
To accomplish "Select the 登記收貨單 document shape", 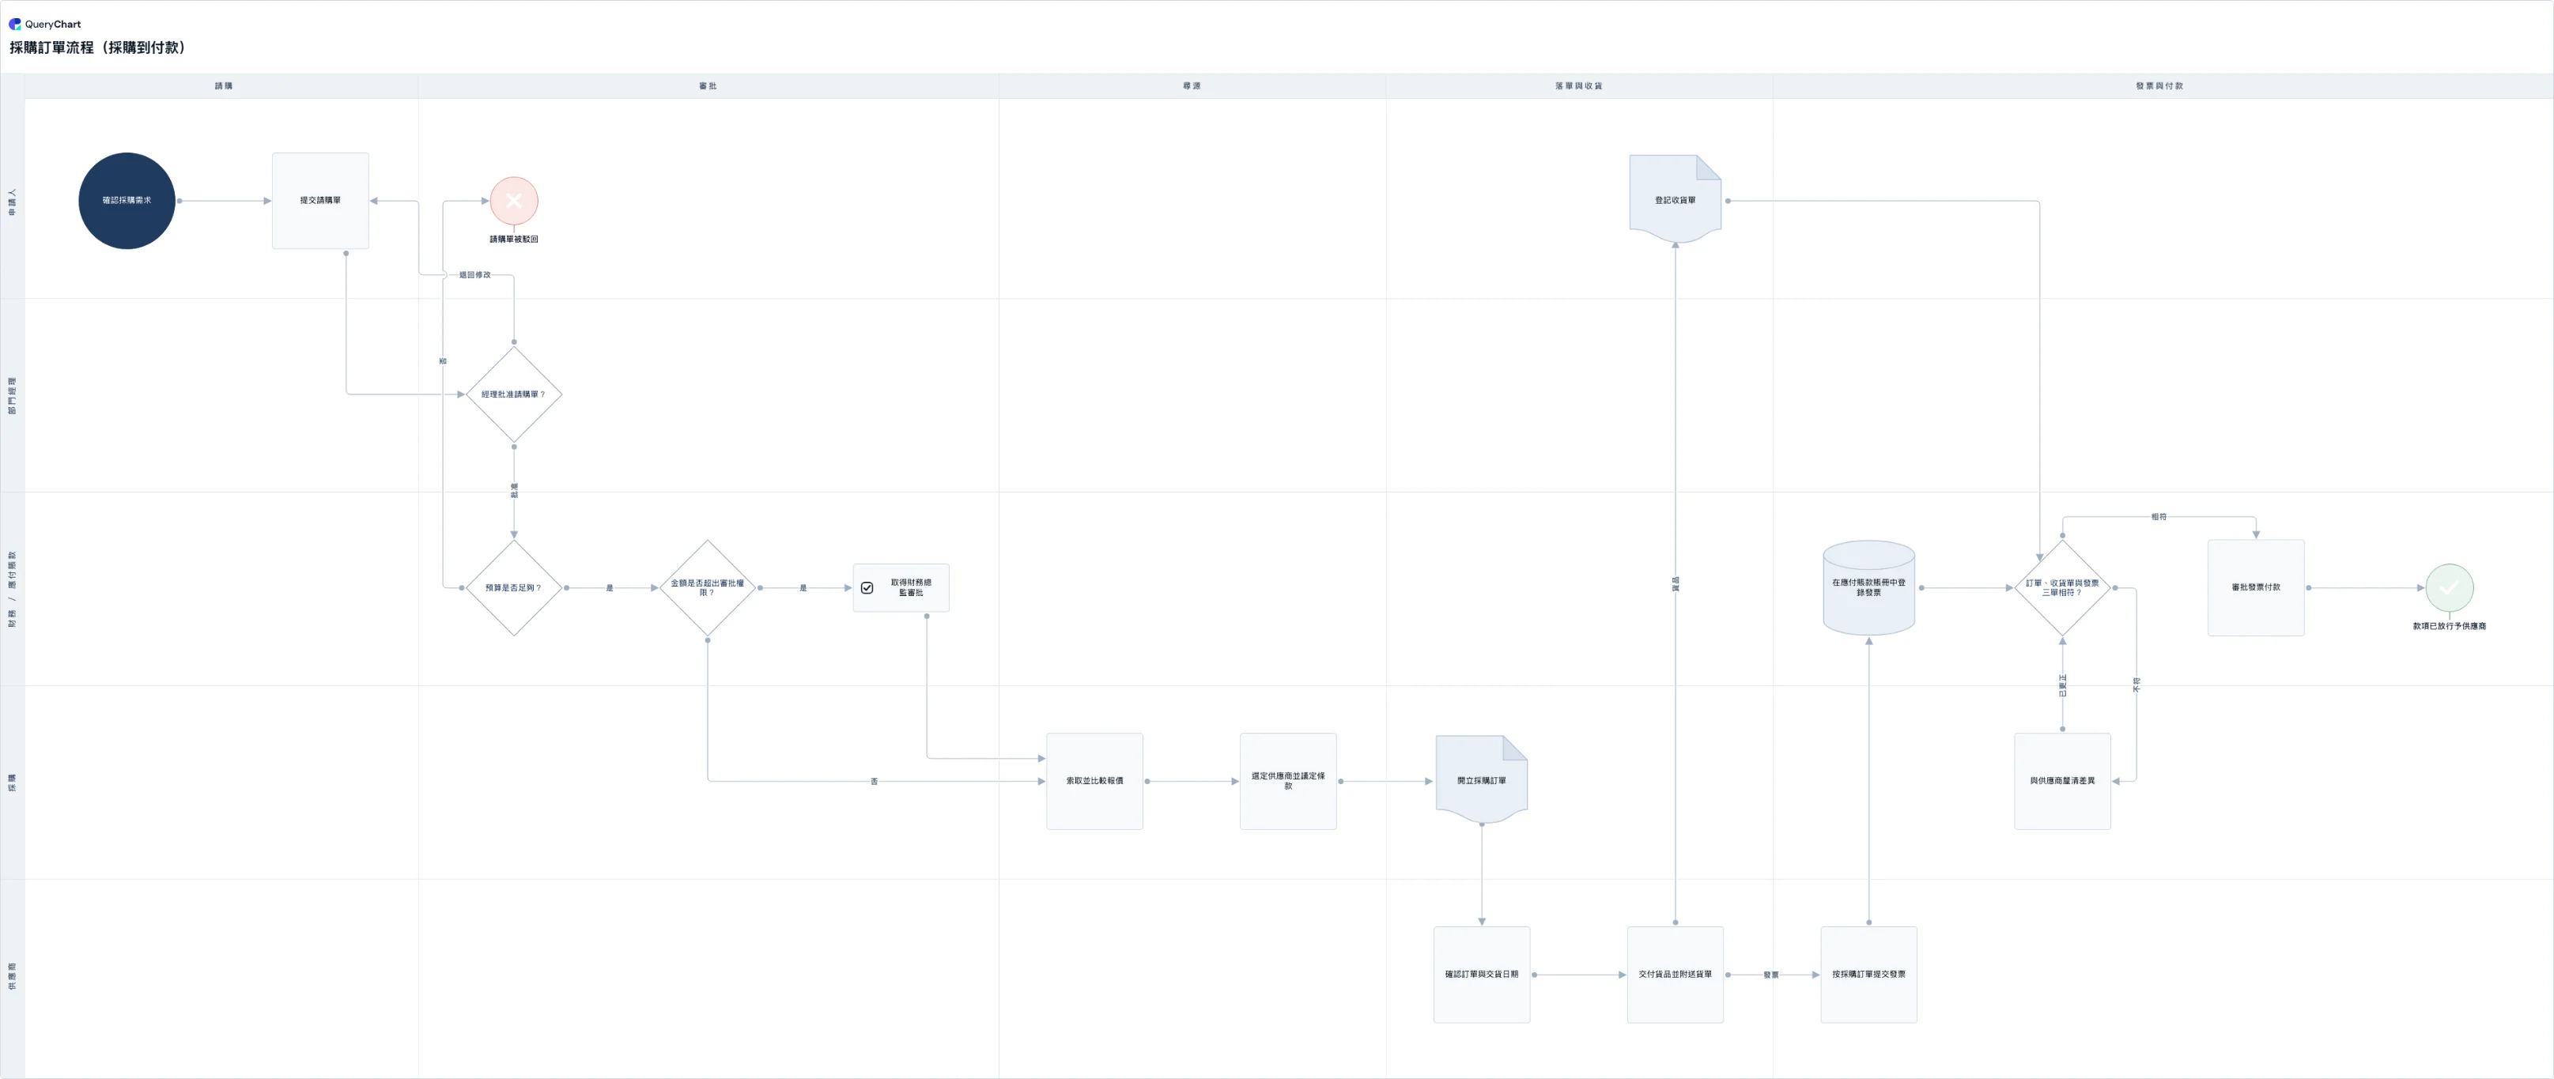I will coord(1675,199).
